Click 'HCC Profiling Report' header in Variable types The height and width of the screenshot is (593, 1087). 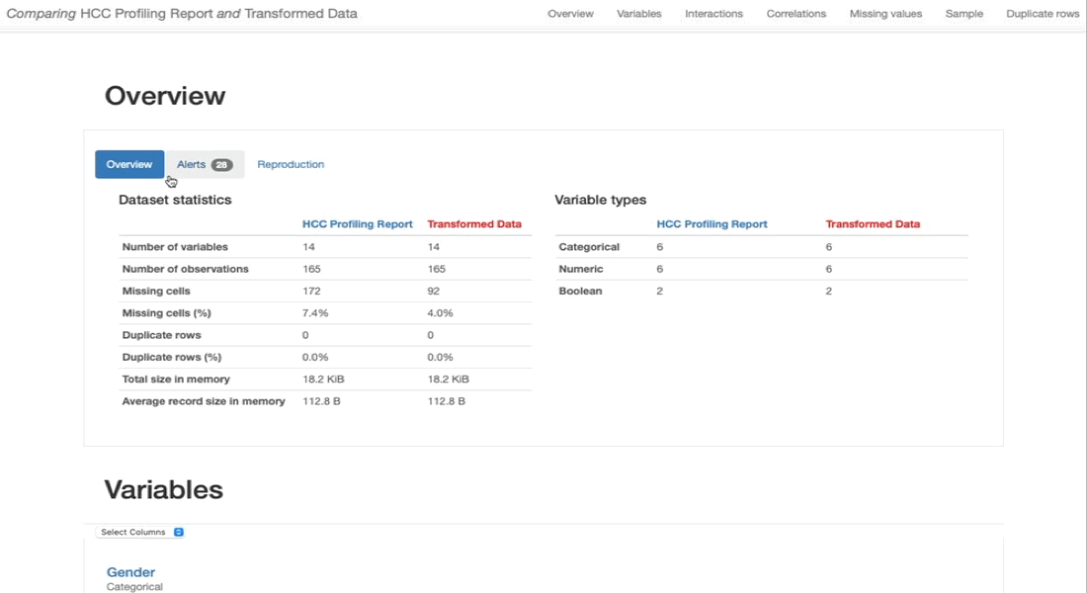711,224
